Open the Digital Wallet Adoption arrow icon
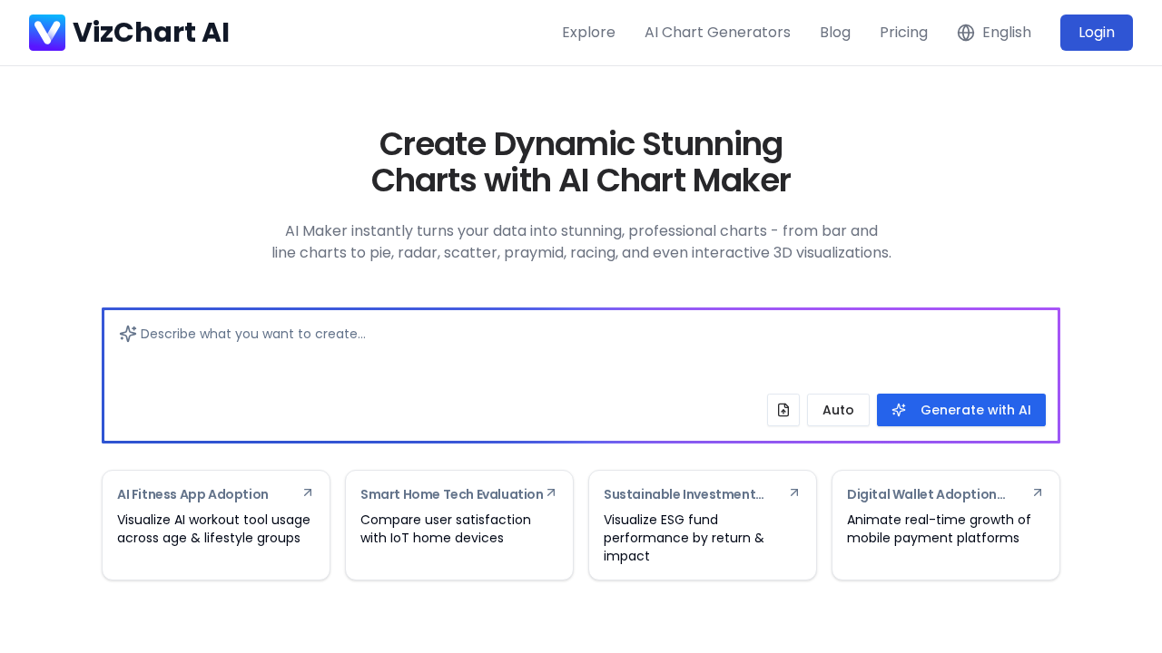Image resolution: width=1162 pixels, height=653 pixels. click(x=1037, y=491)
